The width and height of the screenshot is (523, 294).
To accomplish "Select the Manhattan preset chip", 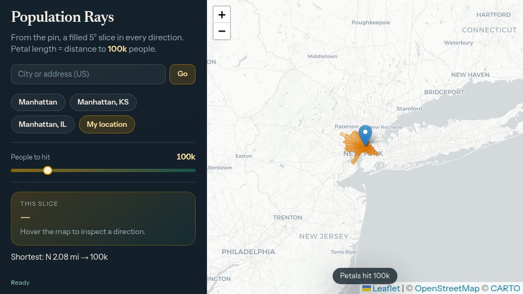I will (x=38, y=102).
